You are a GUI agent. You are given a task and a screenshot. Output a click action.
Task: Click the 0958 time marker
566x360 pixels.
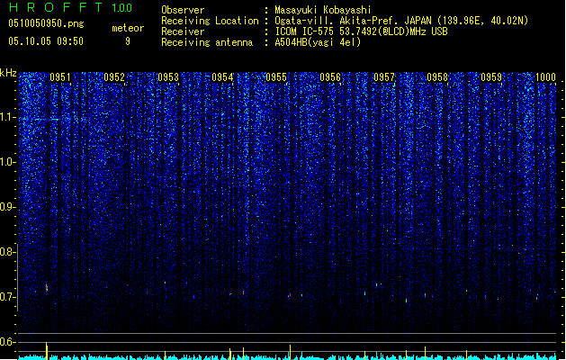[x=437, y=77]
